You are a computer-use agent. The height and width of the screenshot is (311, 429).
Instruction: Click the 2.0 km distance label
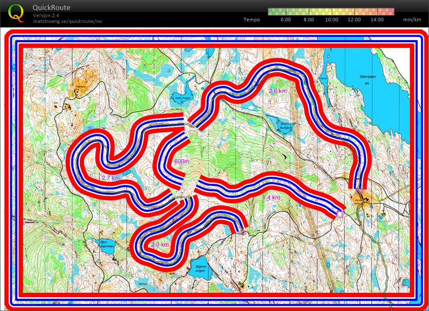(x=160, y=244)
